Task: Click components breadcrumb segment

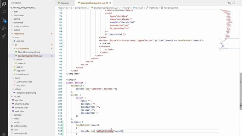Action: click(x=81, y=8)
